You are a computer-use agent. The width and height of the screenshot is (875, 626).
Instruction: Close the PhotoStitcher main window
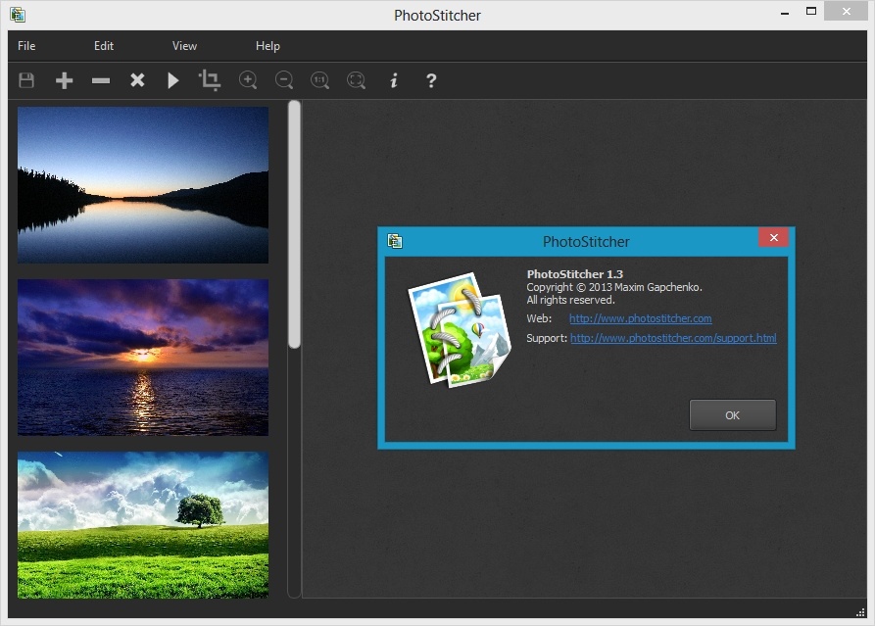click(x=846, y=11)
